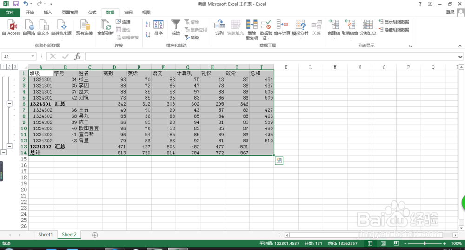Image resolution: width=465 pixels, height=250 pixels.
Task: Switch to View (视图) tab
Action: point(146,13)
